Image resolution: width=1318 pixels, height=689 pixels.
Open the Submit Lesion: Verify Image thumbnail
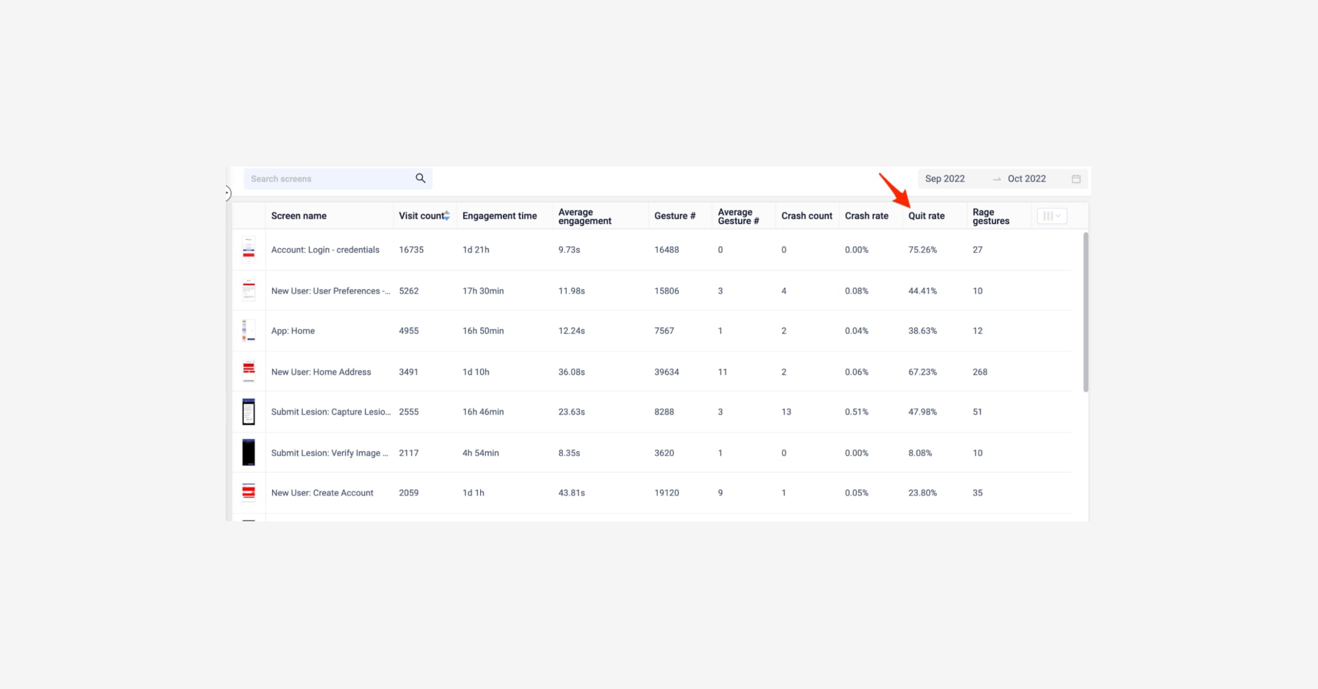[249, 452]
